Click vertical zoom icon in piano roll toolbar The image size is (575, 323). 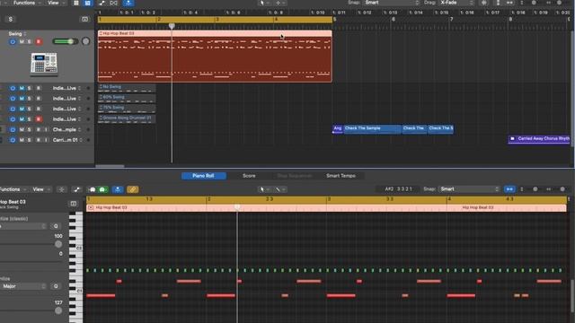point(522,189)
